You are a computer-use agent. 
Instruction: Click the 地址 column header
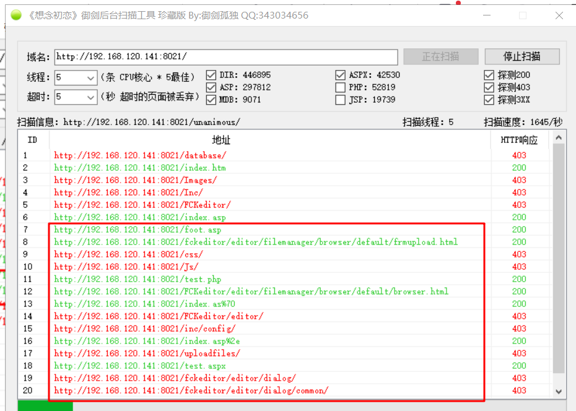tap(221, 140)
